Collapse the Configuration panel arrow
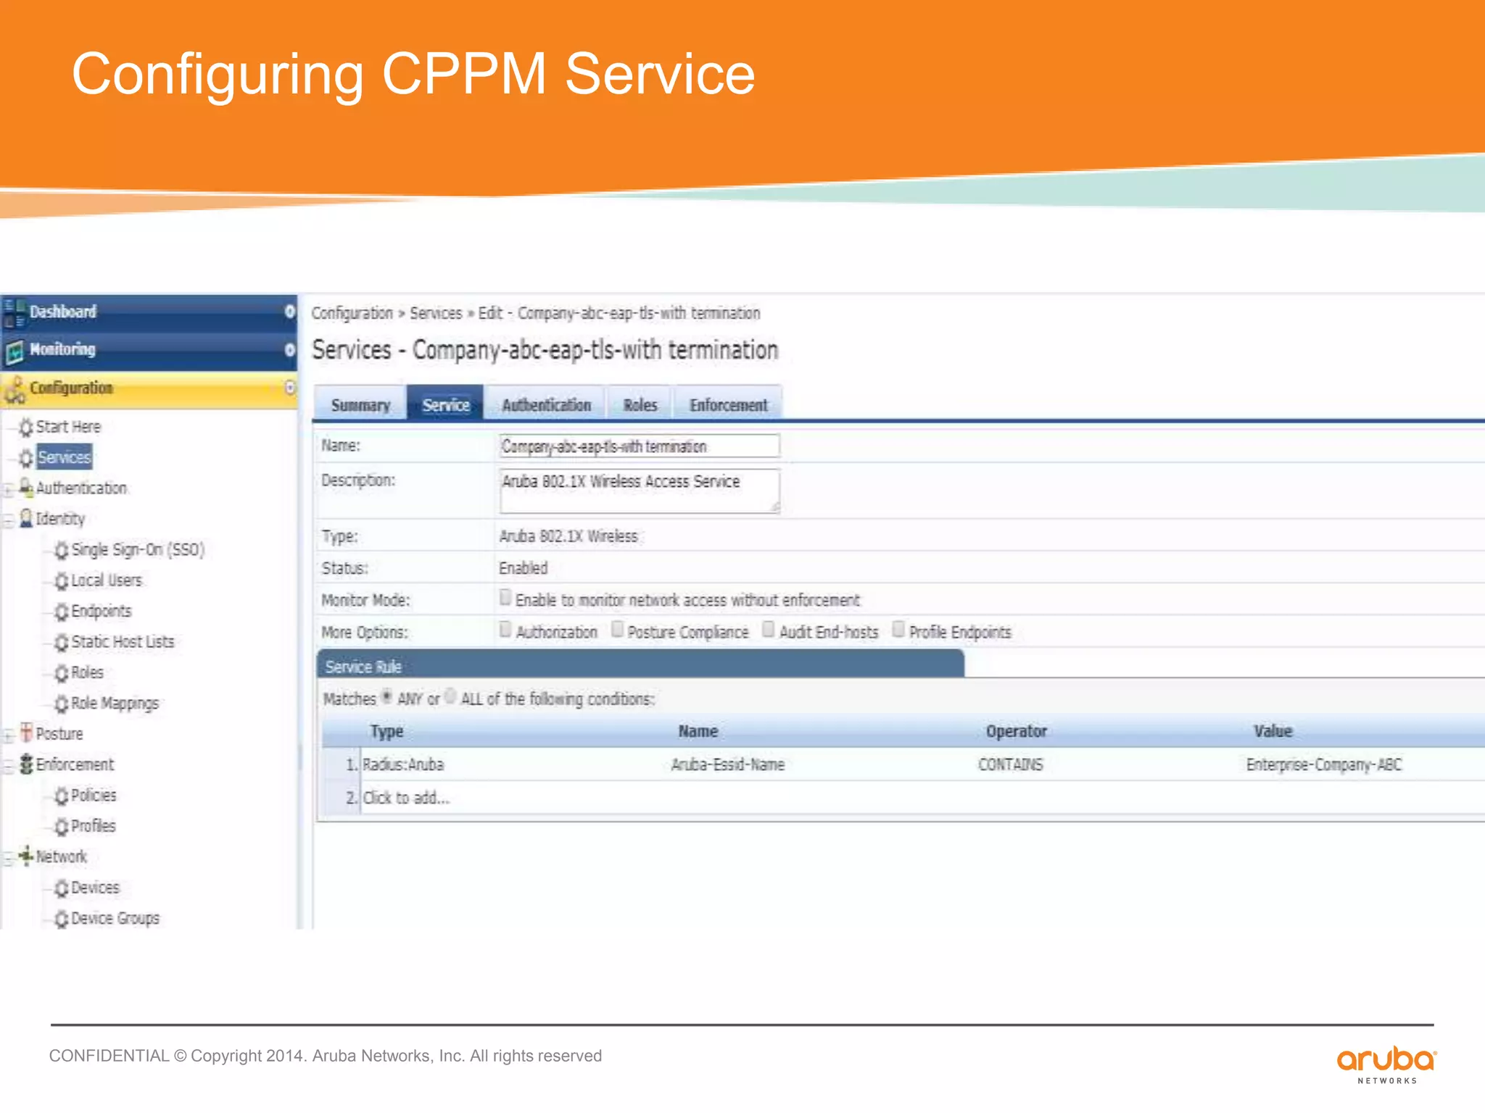The width and height of the screenshot is (1485, 1113). point(289,388)
